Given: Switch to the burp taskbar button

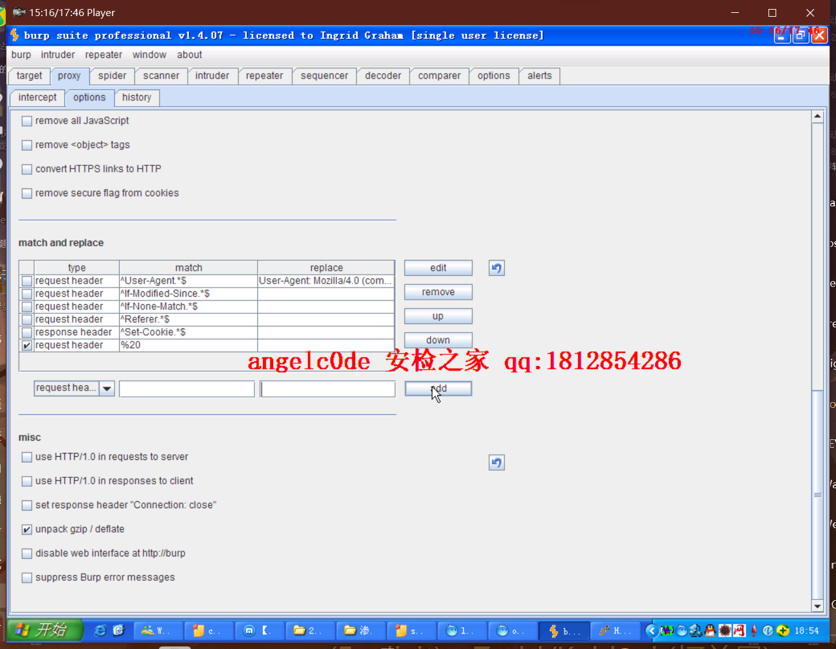Looking at the screenshot, I should pos(565,631).
